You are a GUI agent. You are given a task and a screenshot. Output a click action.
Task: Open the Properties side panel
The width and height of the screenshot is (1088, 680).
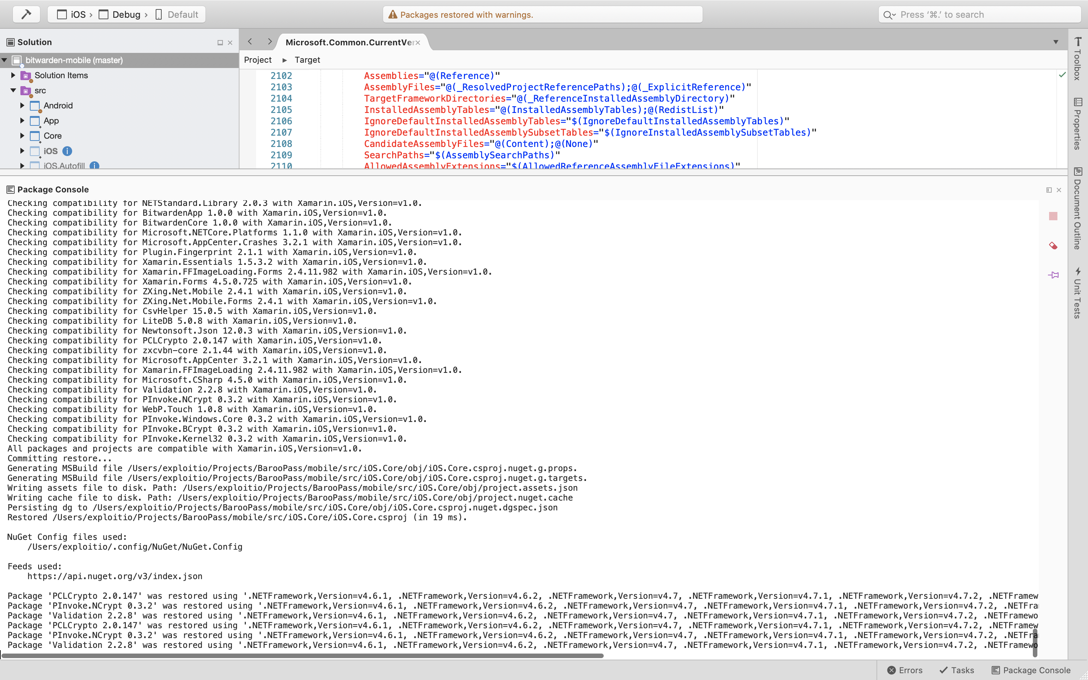[x=1078, y=123]
